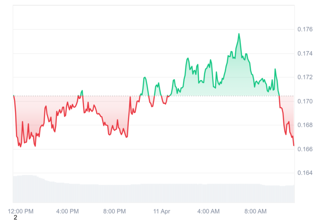Click the highest green peak of the price line

tap(239, 34)
